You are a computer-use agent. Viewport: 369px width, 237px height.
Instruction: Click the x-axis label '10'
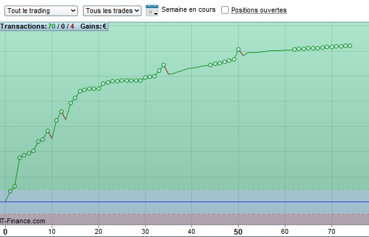click(52, 231)
